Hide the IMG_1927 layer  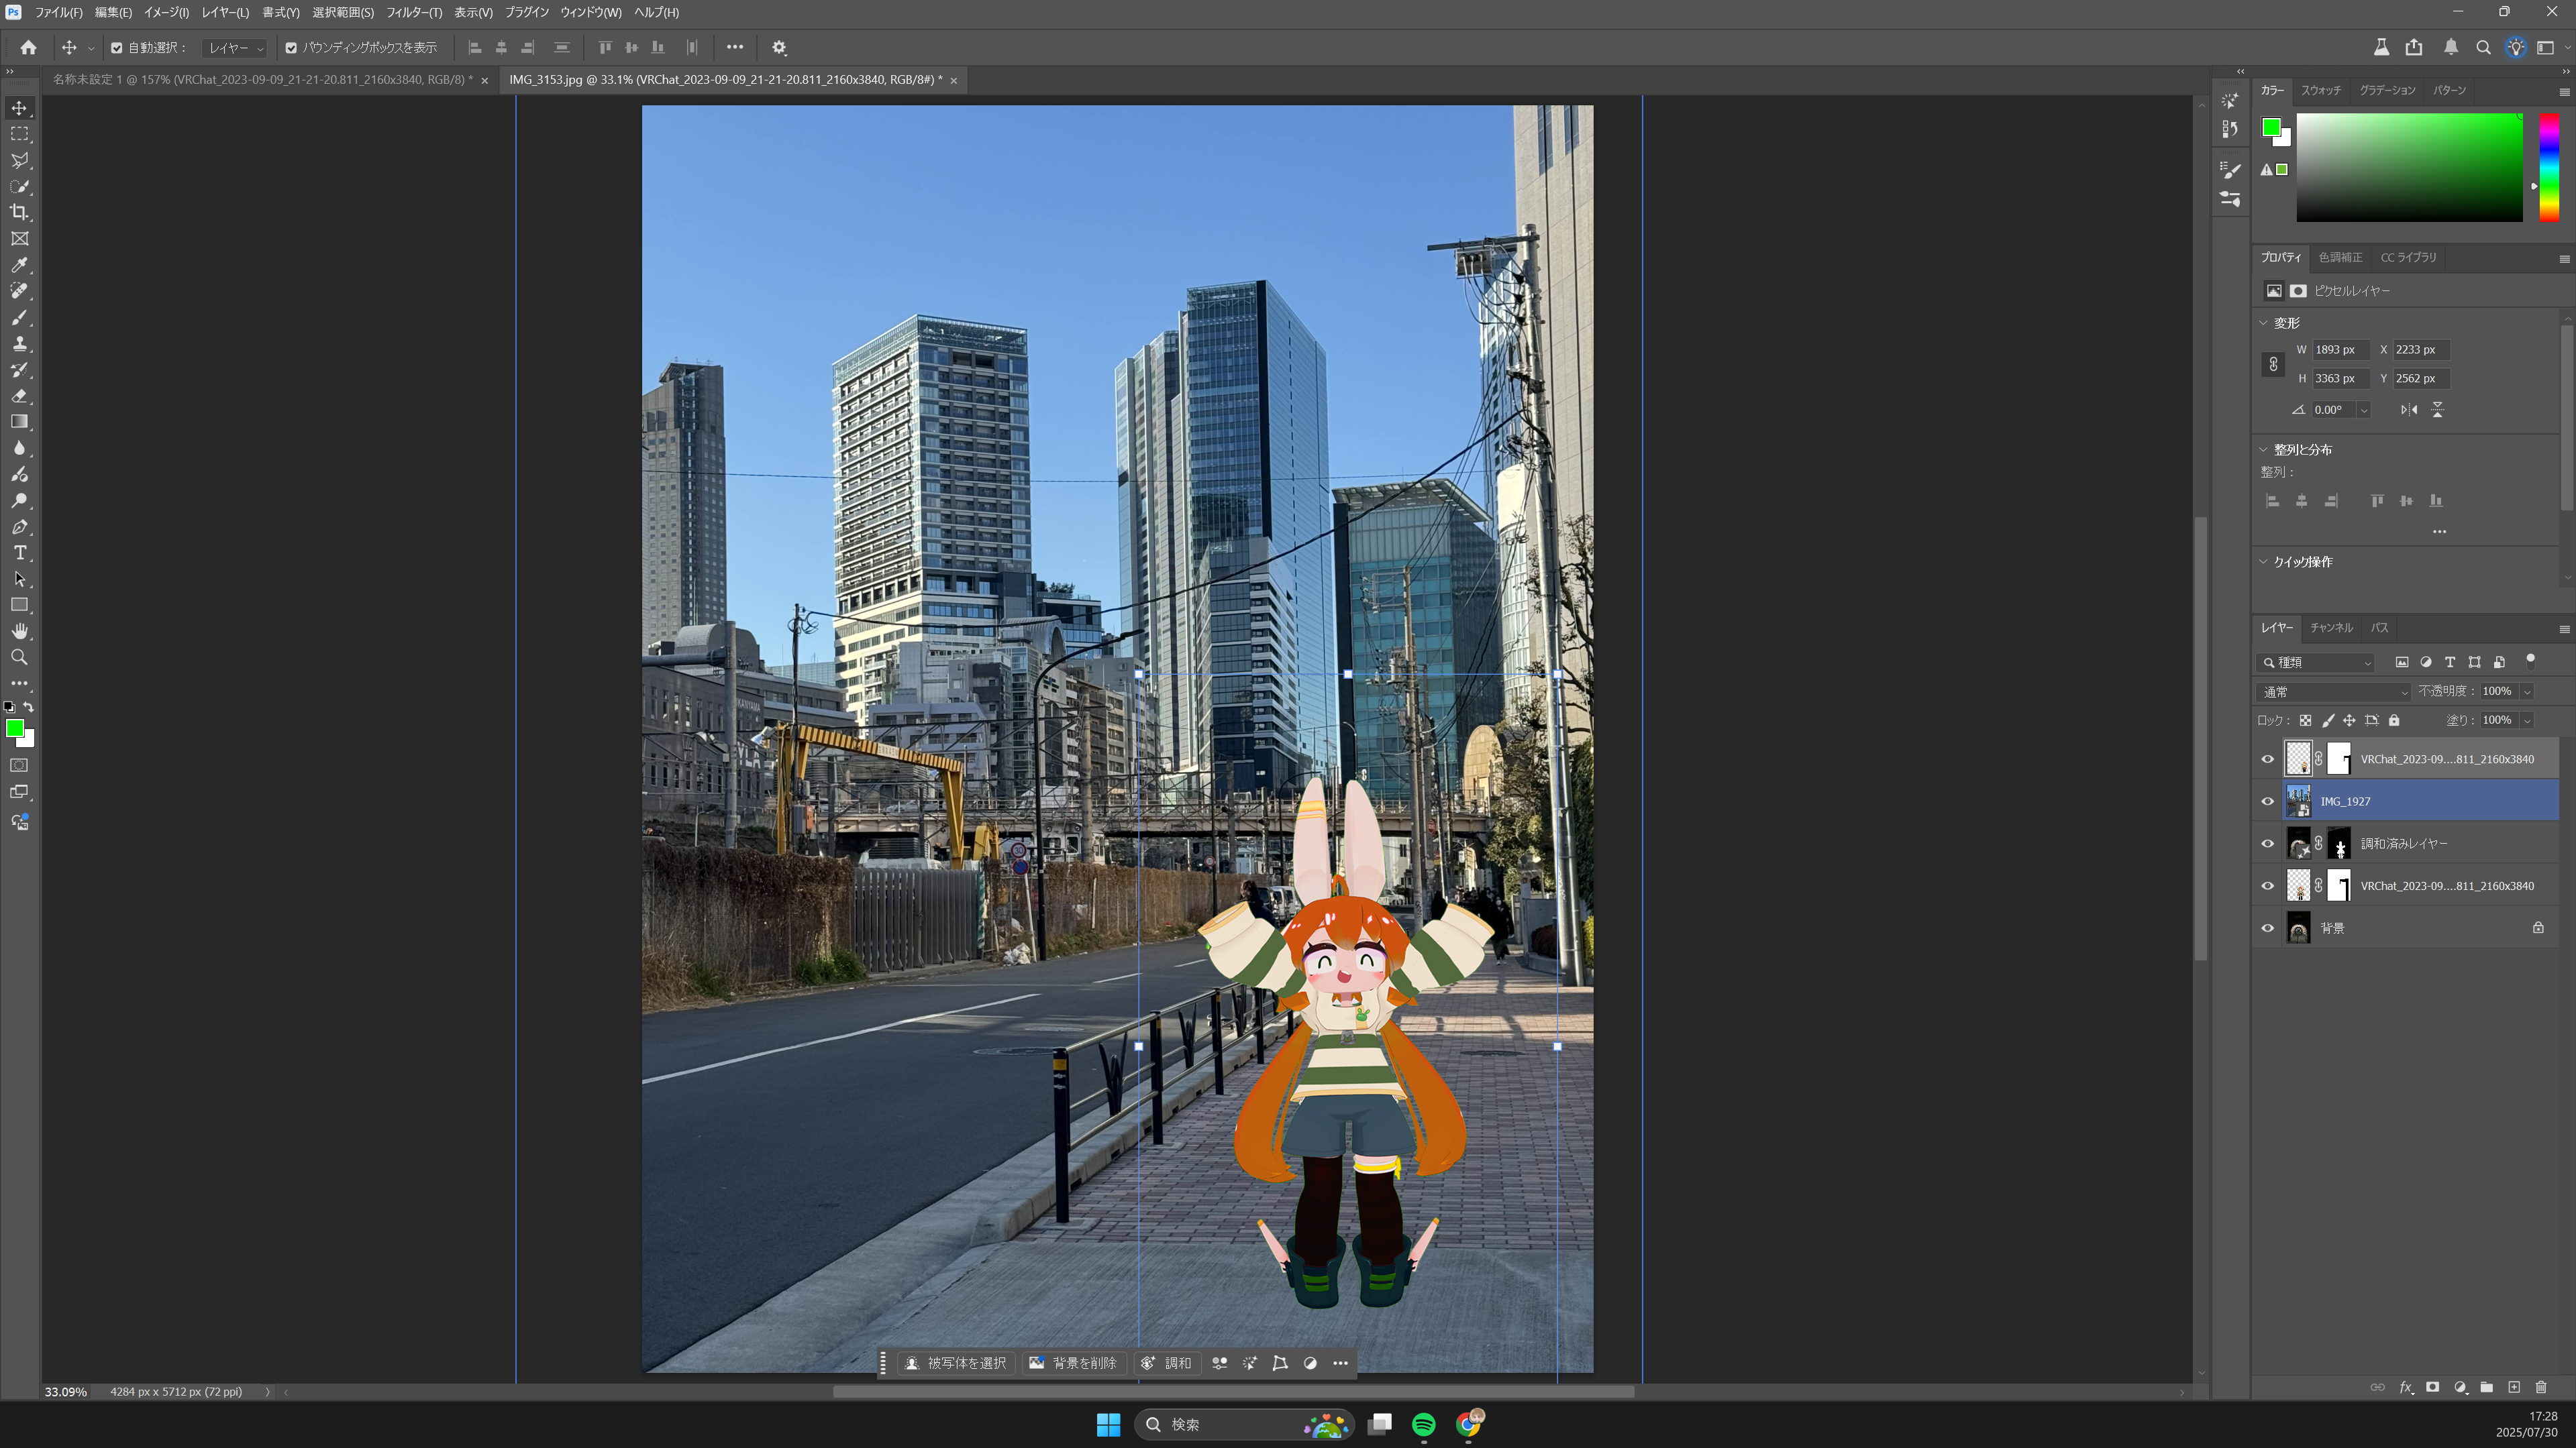(2268, 801)
